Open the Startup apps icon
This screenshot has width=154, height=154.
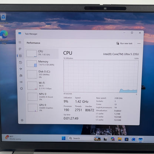click(x=21, y=69)
